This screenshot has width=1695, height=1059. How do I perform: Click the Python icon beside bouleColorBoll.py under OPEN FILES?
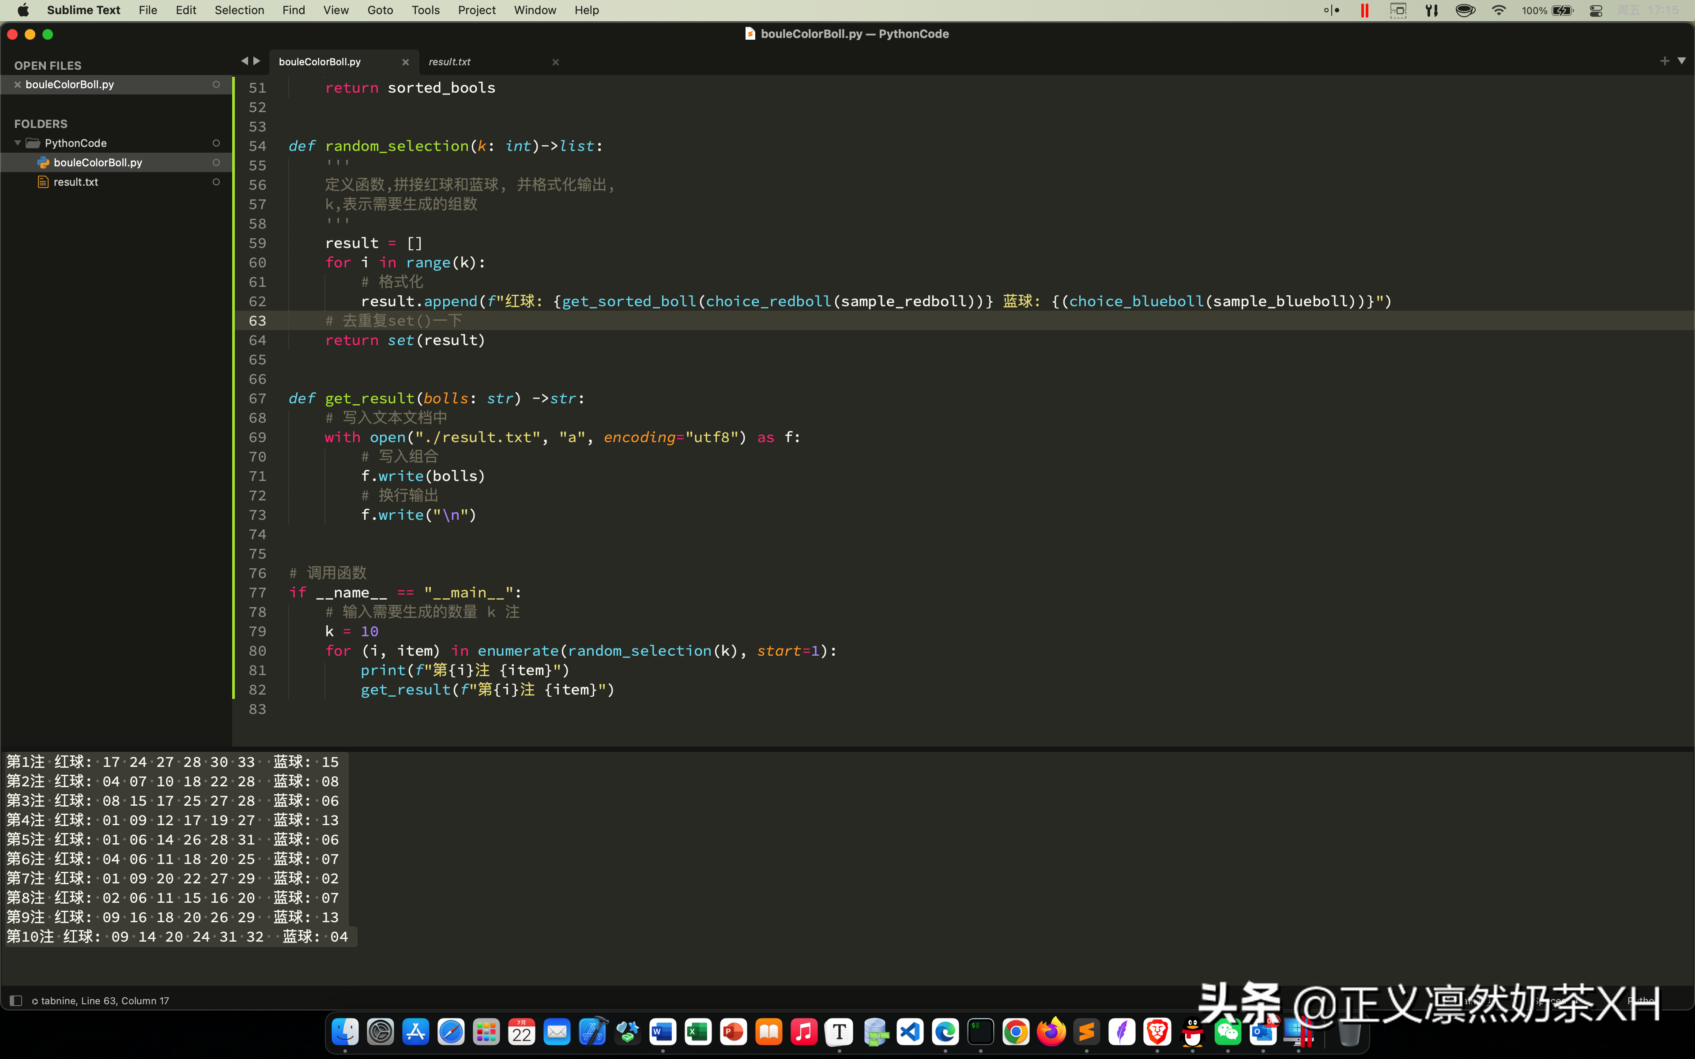[43, 162]
